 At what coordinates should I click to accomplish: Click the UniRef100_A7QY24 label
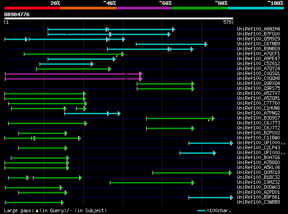click(x=258, y=69)
